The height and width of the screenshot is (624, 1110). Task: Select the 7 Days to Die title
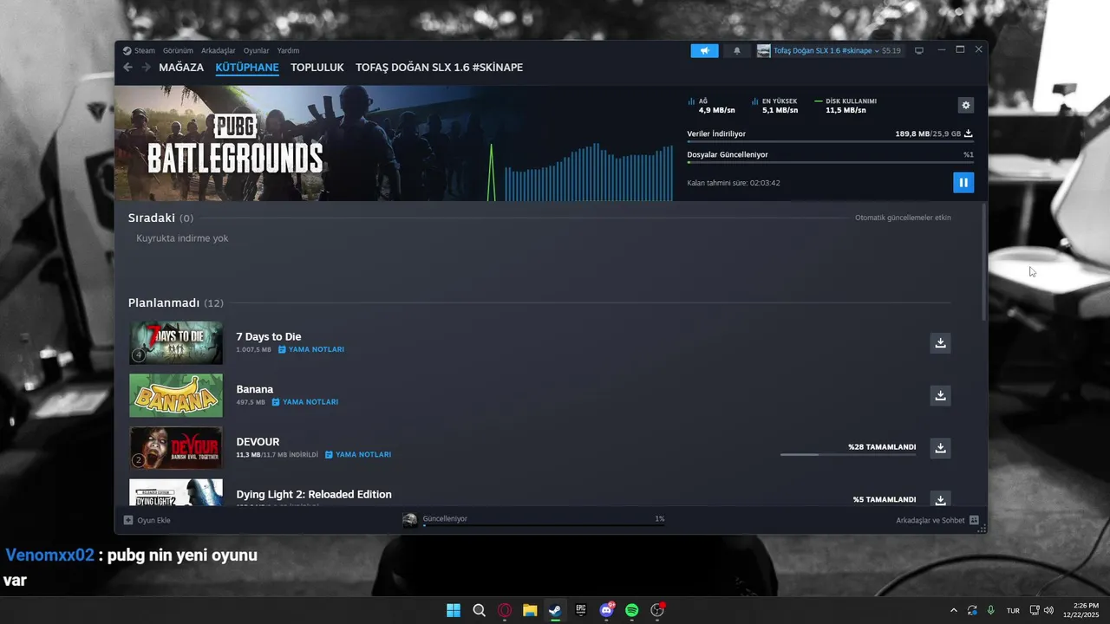[269, 336]
